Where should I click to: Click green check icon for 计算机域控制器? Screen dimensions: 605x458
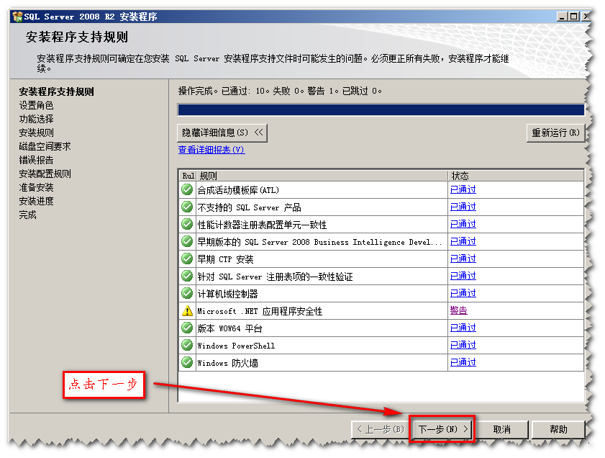187,293
